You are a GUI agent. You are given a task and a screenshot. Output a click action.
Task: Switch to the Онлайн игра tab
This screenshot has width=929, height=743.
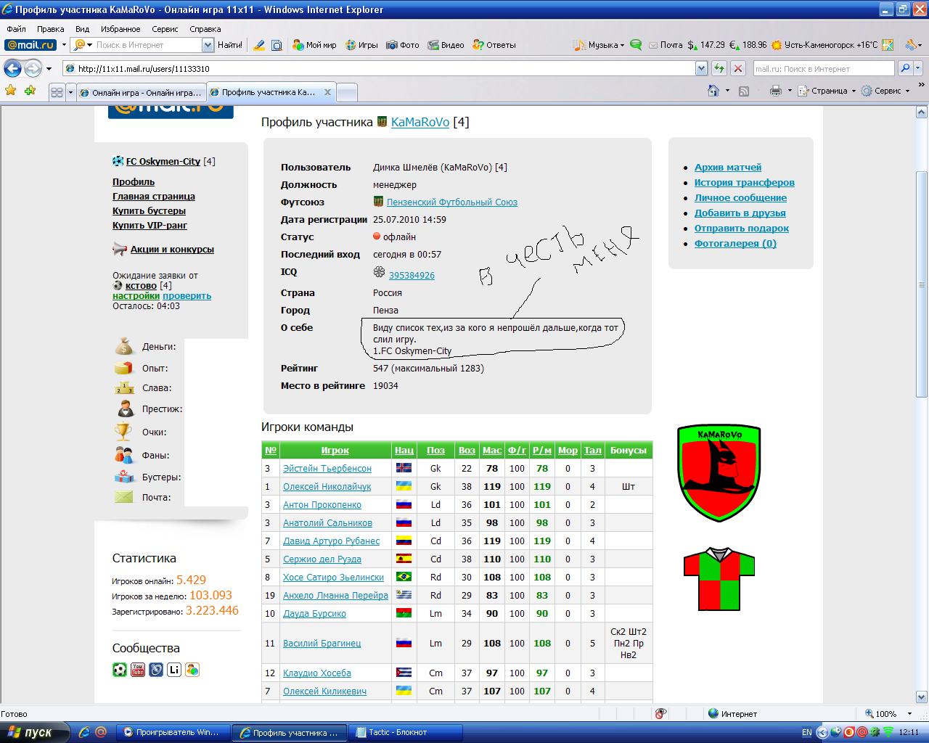[x=141, y=92]
